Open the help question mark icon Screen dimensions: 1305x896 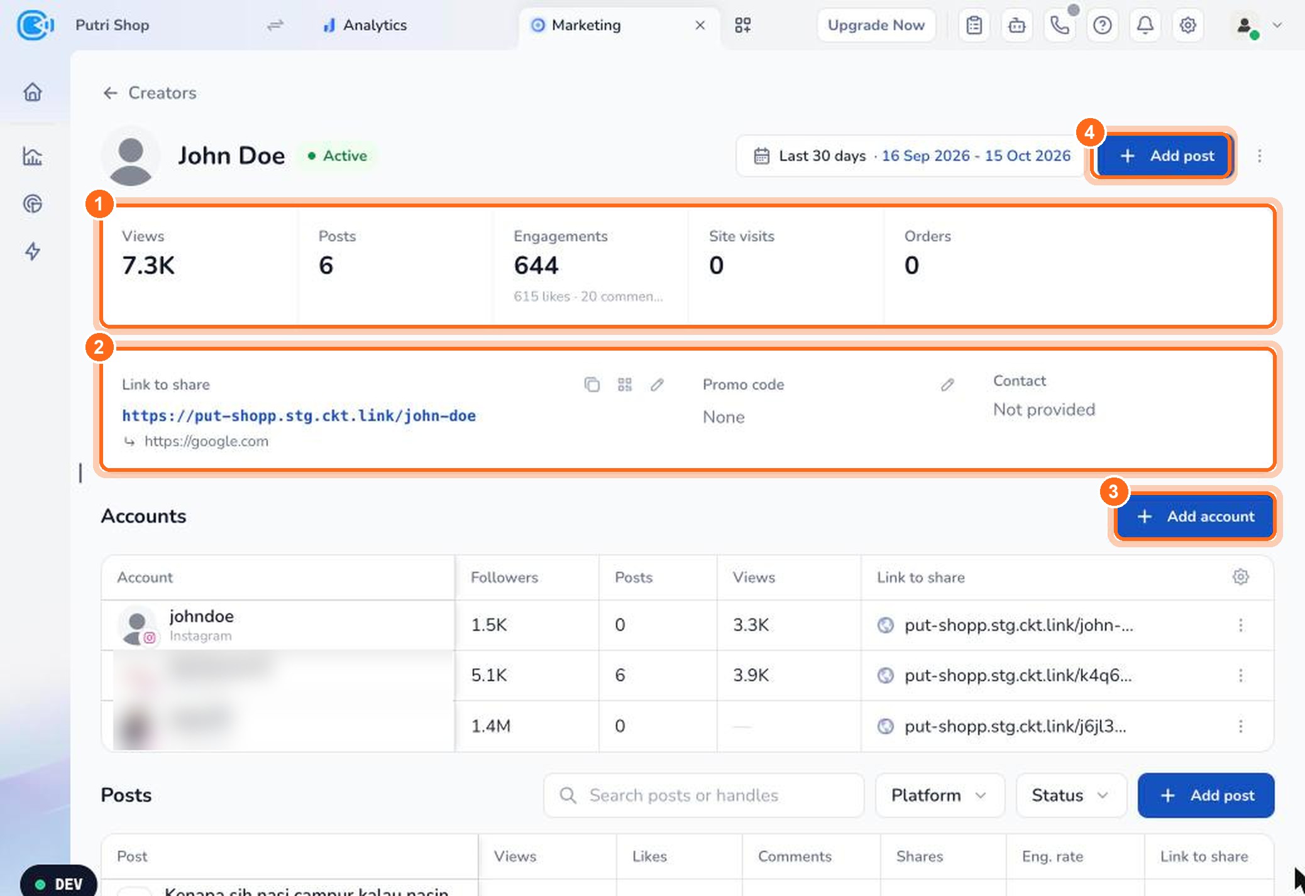click(1102, 25)
